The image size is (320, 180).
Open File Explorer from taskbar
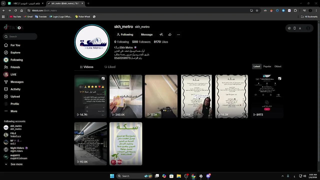pyautogui.click(x=179, y=176)
